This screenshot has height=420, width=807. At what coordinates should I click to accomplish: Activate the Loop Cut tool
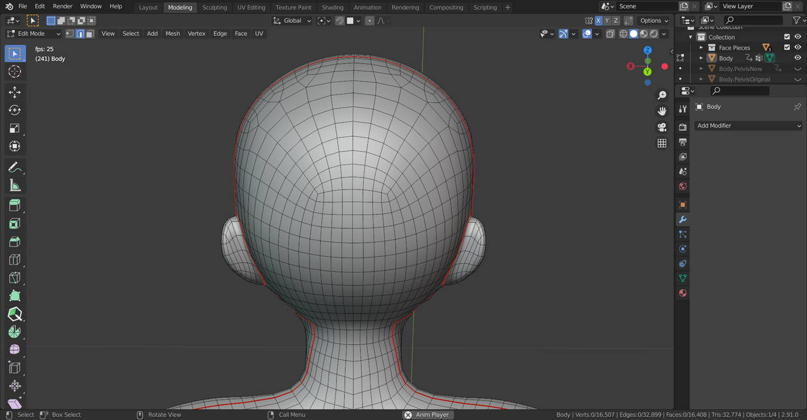pos(14,260)
